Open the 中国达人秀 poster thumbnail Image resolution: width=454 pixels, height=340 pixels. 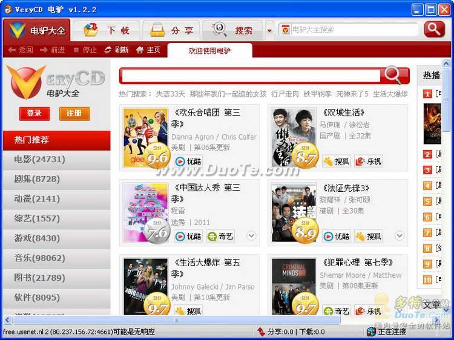146,213
